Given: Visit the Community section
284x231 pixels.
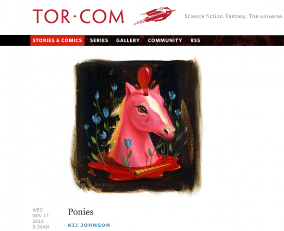Looking at the screenshot, I should (165, 40).
